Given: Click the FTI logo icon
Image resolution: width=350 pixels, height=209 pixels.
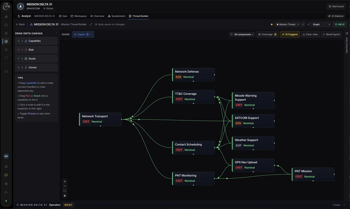Looking at the screenshot, I should 6,7.
